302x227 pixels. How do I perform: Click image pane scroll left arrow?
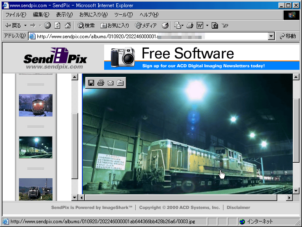click(x=82, y=198)
